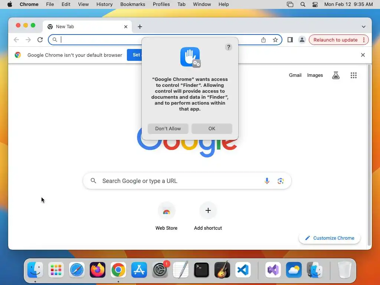
Task: Open TextEdit from the Dock
Action: coord(181,270)
